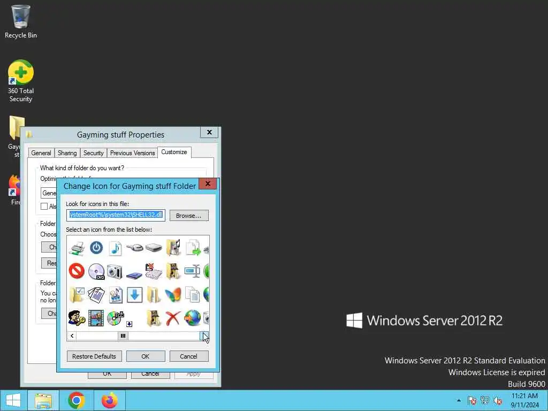548x411 pixels.
Task: Choose the film strip video icon
Action: [x=96, y=318]
